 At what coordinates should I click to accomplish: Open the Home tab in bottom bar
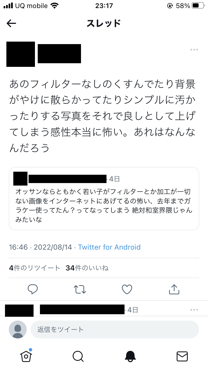pyautogui.click(x=26, y=356)
